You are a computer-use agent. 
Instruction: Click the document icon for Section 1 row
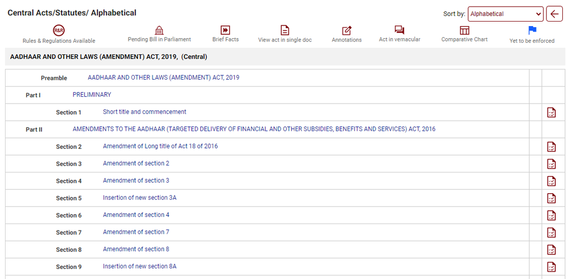pos(551,112)
